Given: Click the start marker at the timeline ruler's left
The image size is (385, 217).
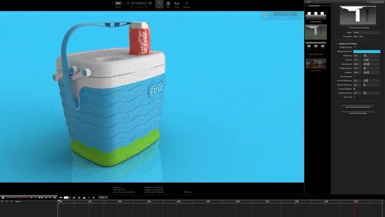Looking at the screenshot, I should (59, 201).
